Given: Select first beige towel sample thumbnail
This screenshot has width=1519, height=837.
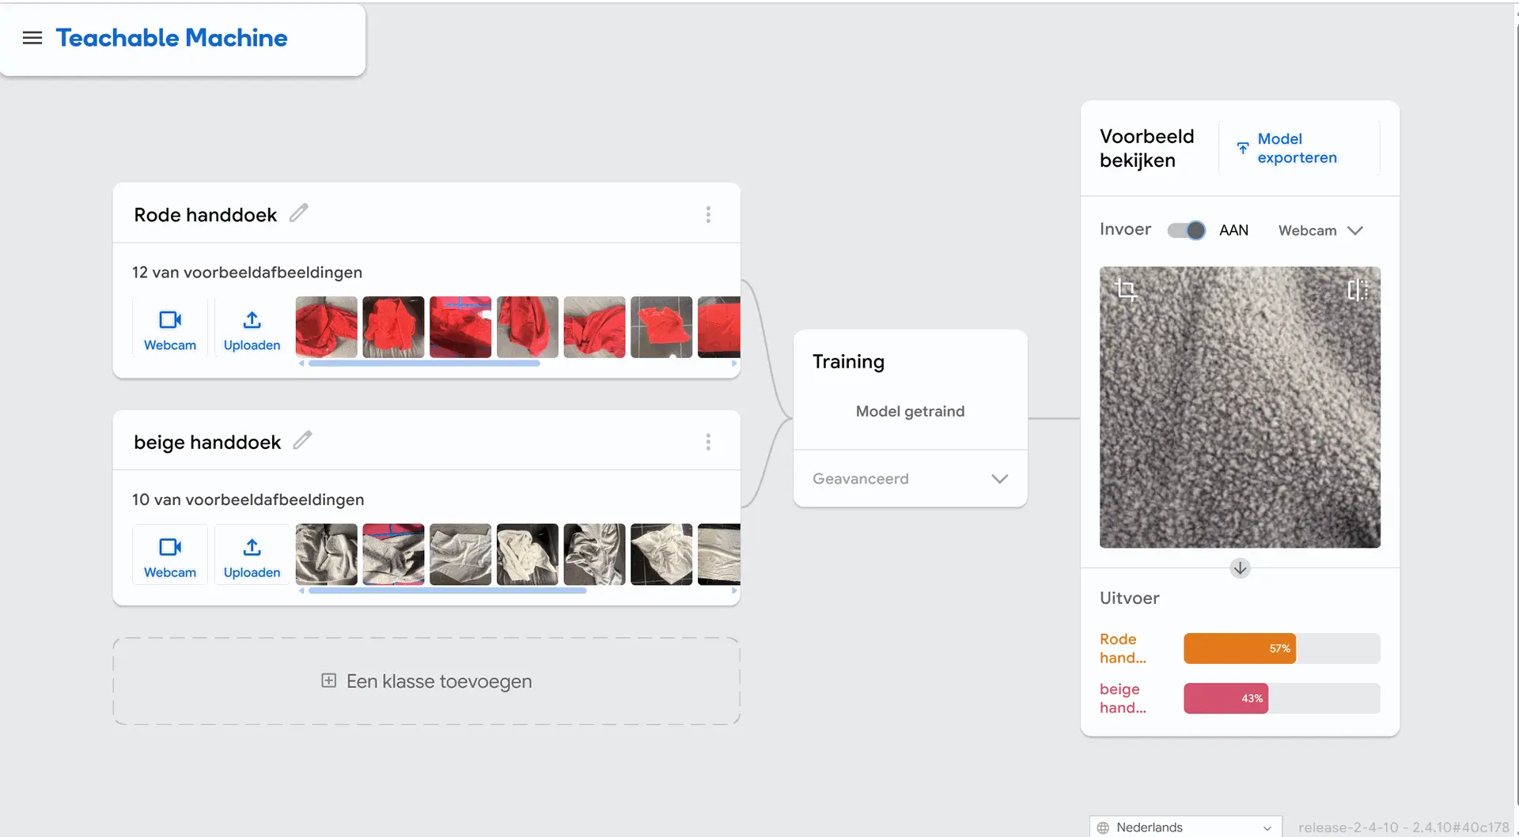Looking at the screenshot, I should point(326,554).
